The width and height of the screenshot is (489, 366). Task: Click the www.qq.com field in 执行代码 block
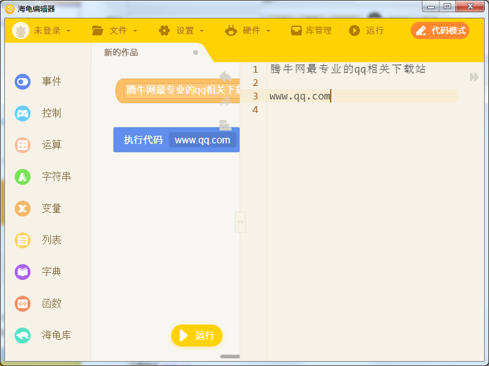click(202, 140)
